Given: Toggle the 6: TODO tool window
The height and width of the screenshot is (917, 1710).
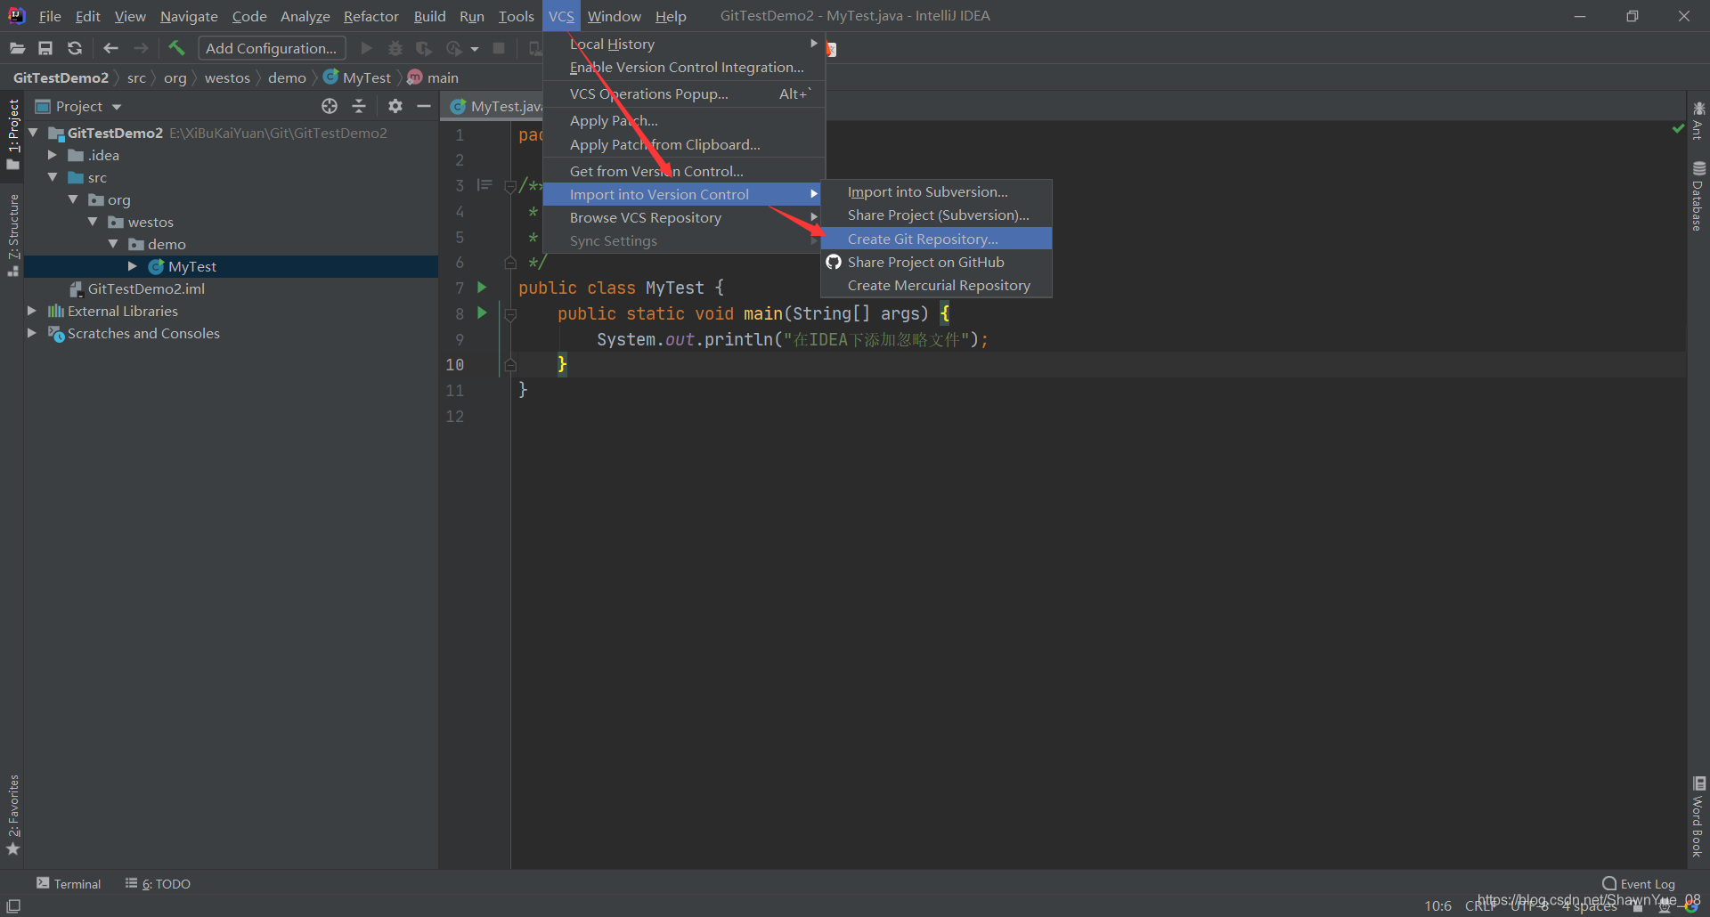Looking at the screenshot, I should pyautogui.click(x=158, y=883).
